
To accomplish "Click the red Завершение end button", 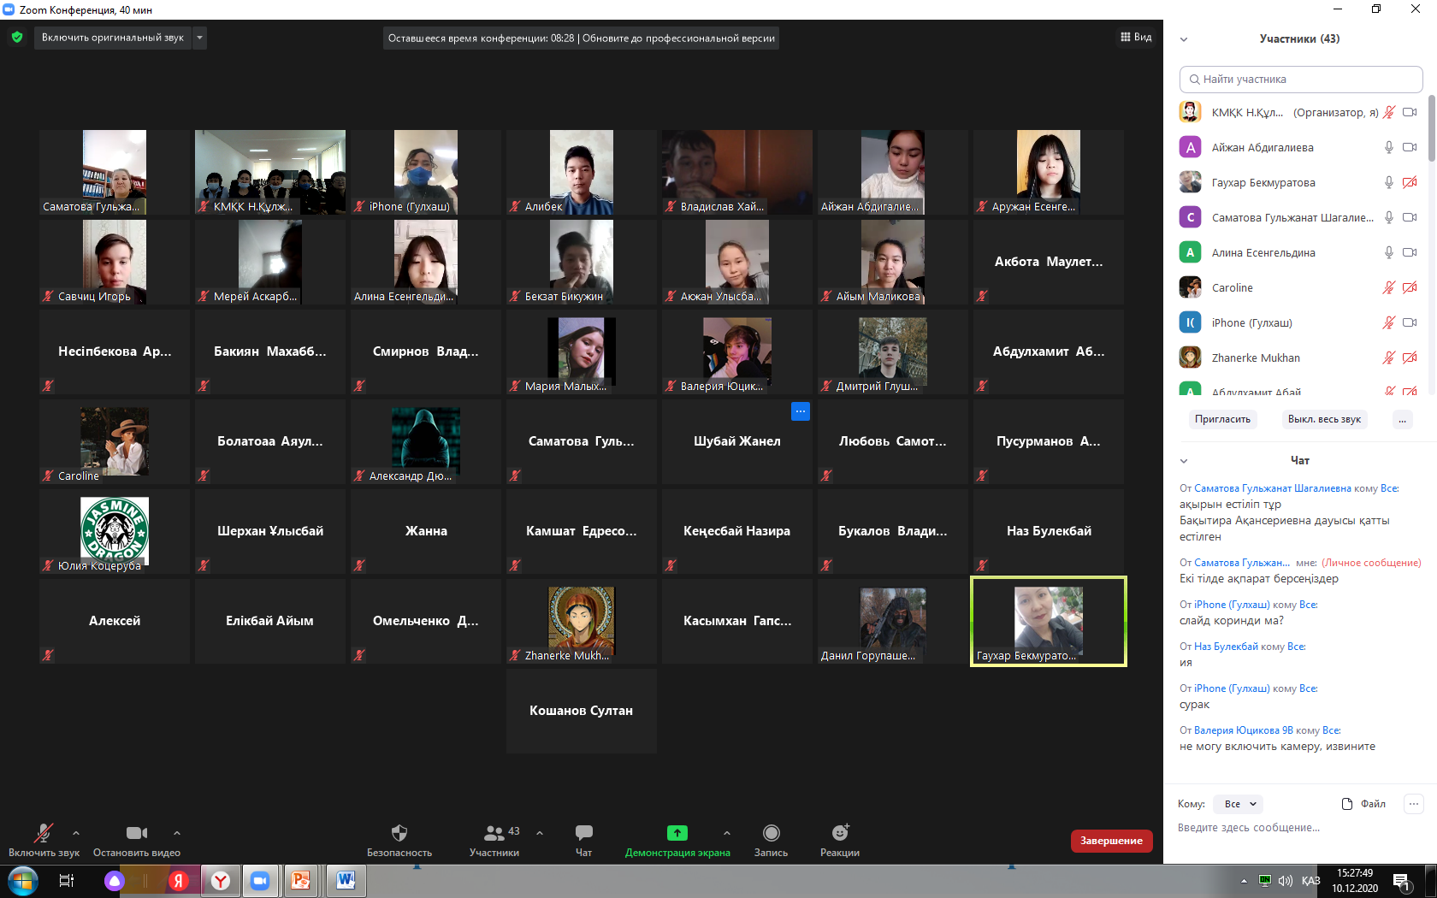I will click(x=1111, y=841).
